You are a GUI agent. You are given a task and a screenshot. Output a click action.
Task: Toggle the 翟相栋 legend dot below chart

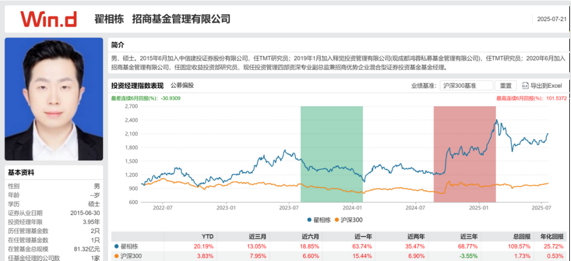(x=309, y=219)
